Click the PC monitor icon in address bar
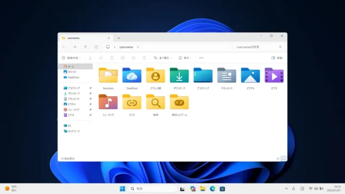This screenshot has width=345, height=194. (108, 47)
